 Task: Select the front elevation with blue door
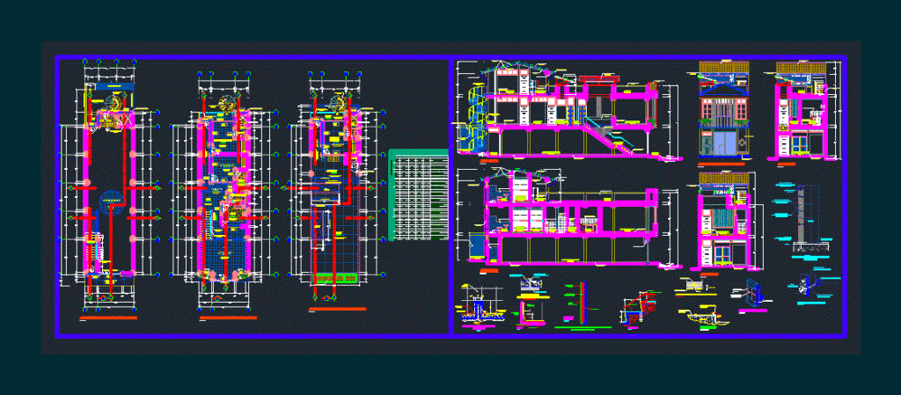724,110
